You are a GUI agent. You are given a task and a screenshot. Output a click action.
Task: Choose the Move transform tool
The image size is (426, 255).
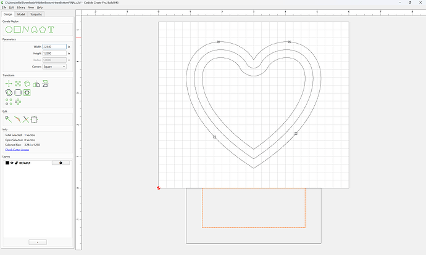pyautogui.click(x=9, y=84)
